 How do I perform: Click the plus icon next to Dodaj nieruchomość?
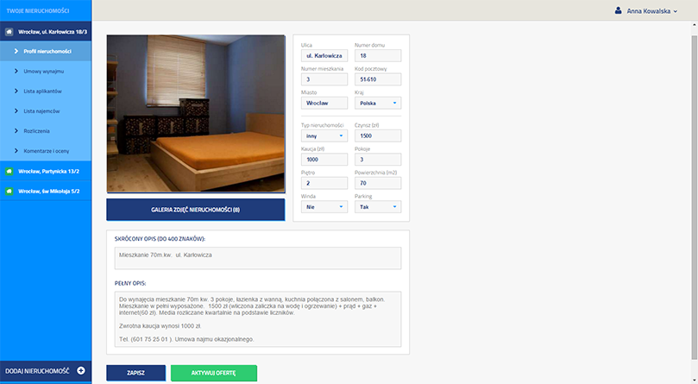point(81,371)
